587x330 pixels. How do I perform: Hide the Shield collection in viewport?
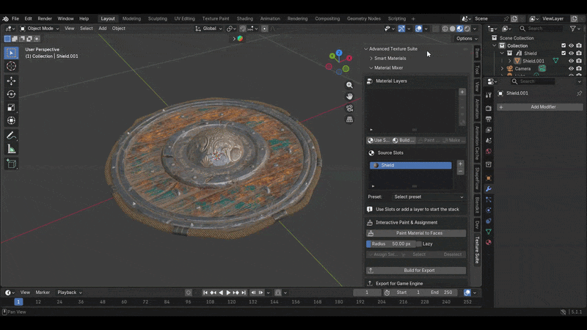click(572, 53)
